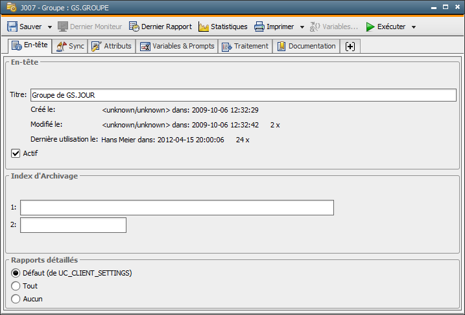Select the Aucun radio button
Screen dimensions: 465x315
pyautogui.click(x=16, y=299)
